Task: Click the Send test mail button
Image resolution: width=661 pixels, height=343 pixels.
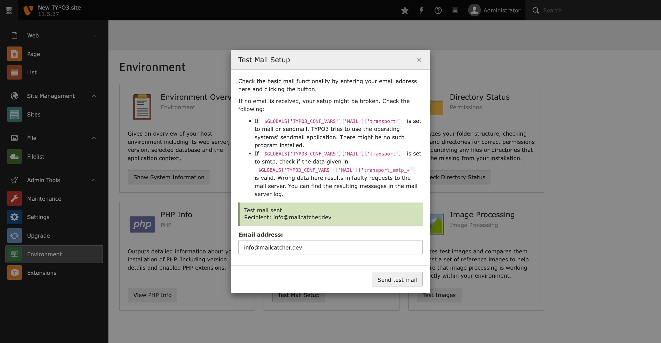Action: (x=397, y=279)
